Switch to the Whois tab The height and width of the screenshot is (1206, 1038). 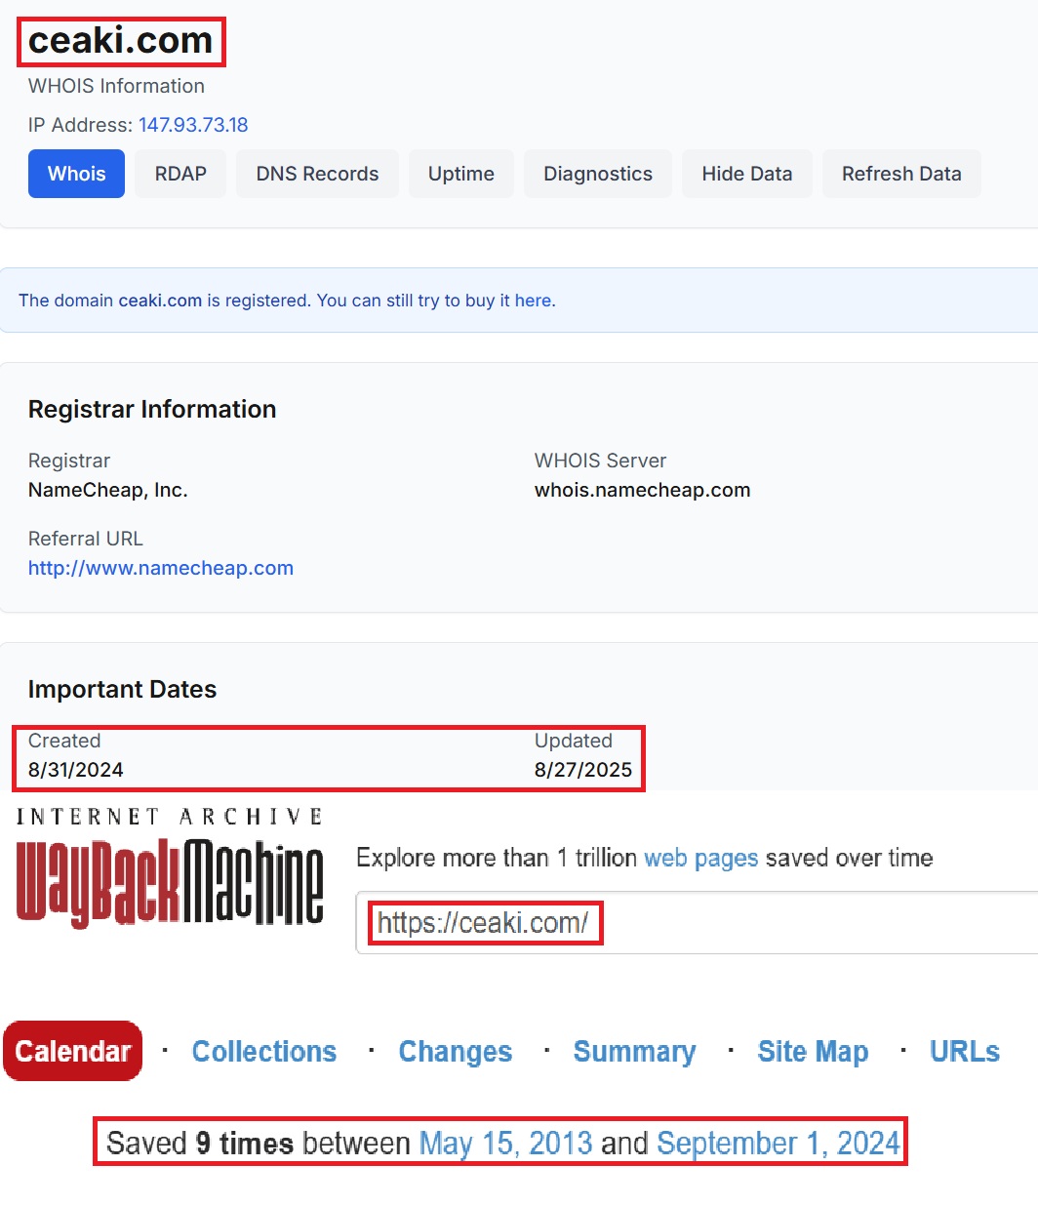[x=76, y=174]
